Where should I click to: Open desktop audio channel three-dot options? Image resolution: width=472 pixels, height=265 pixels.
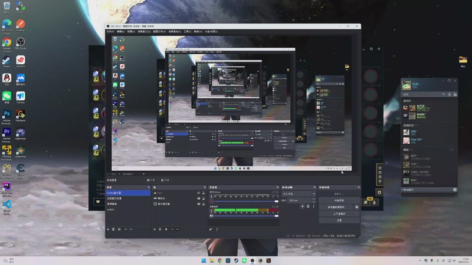pyautogui.click(x=211, y=211)
